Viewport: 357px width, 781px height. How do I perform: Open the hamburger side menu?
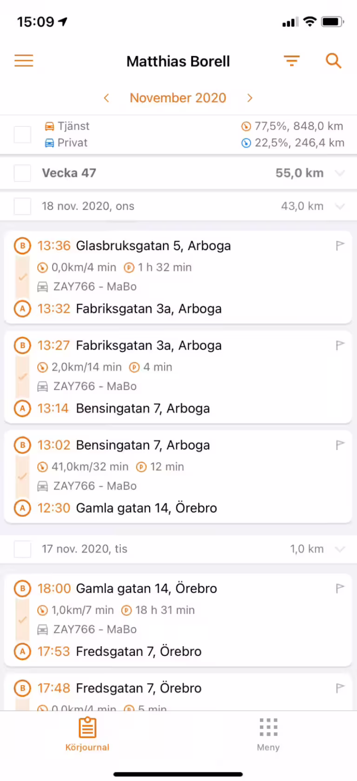24,61
